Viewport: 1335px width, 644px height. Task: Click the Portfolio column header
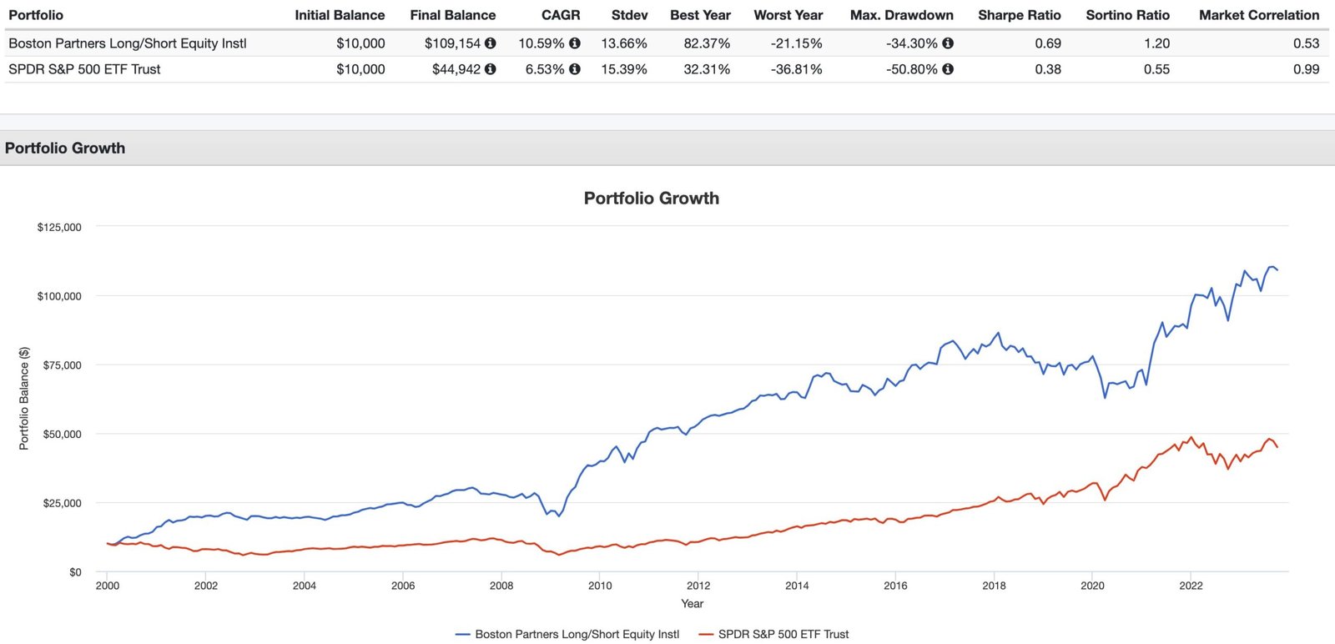[36, 15]
